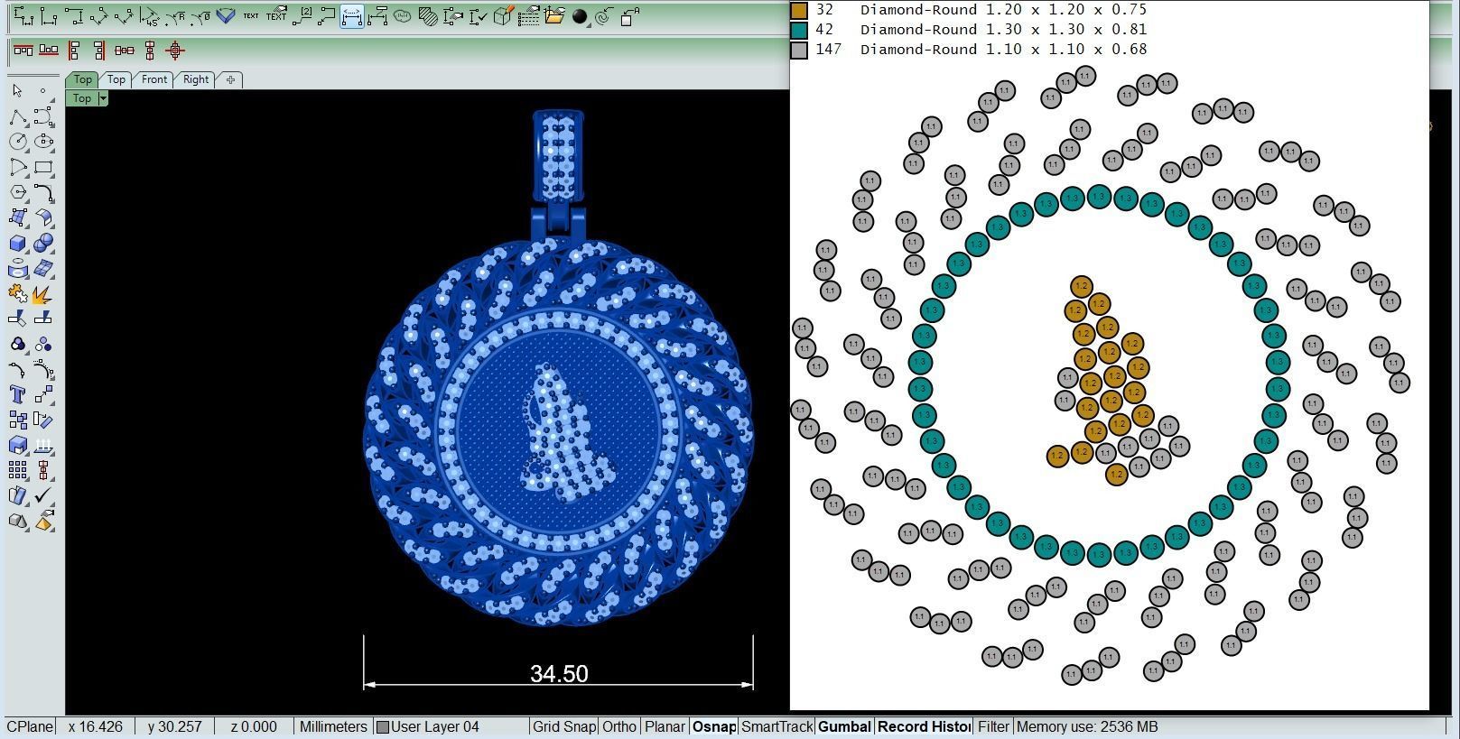Select the Circle tool

pos(17,142)
